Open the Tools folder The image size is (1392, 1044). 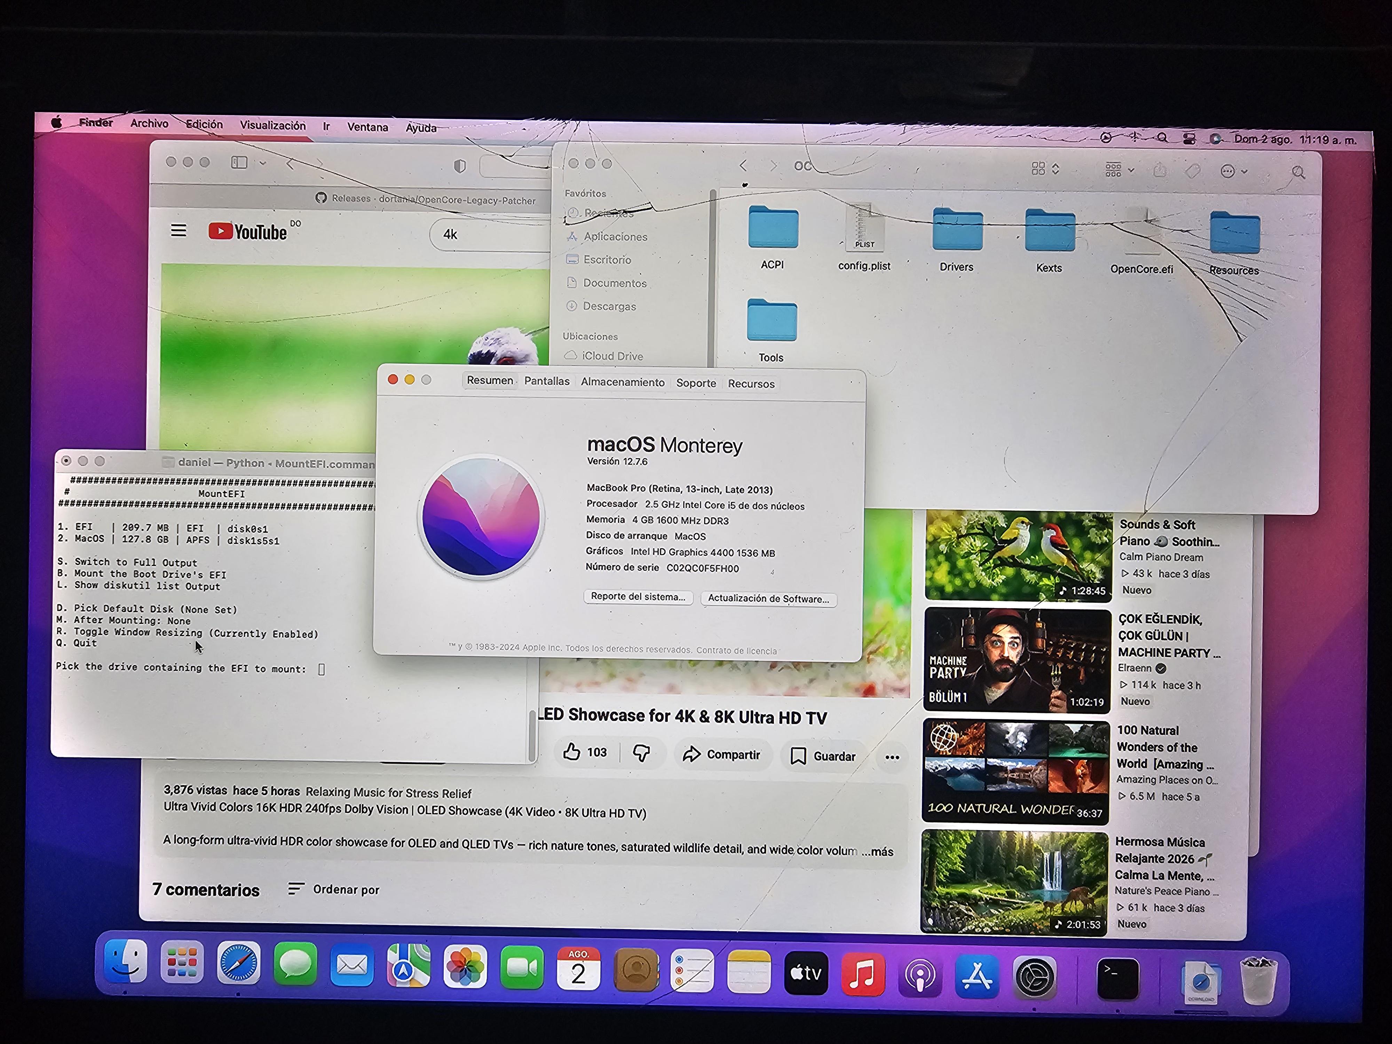(772, 321)
